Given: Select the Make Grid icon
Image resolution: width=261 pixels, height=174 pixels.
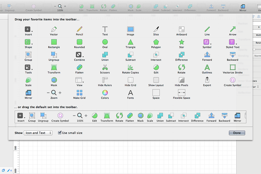Looking at the screenshot, I should [x=79, y=93].
